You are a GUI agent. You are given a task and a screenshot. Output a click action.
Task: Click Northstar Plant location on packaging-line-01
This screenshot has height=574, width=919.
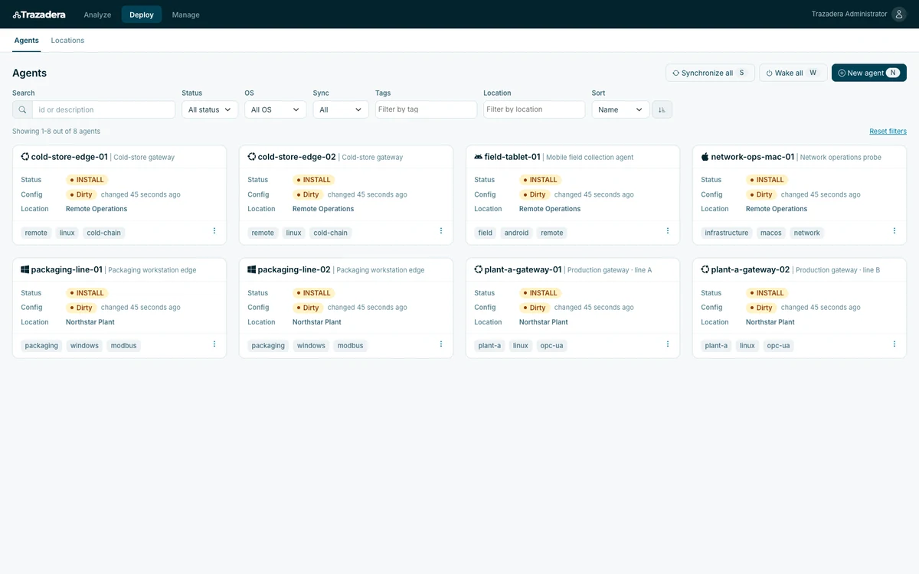click(90, 322)
